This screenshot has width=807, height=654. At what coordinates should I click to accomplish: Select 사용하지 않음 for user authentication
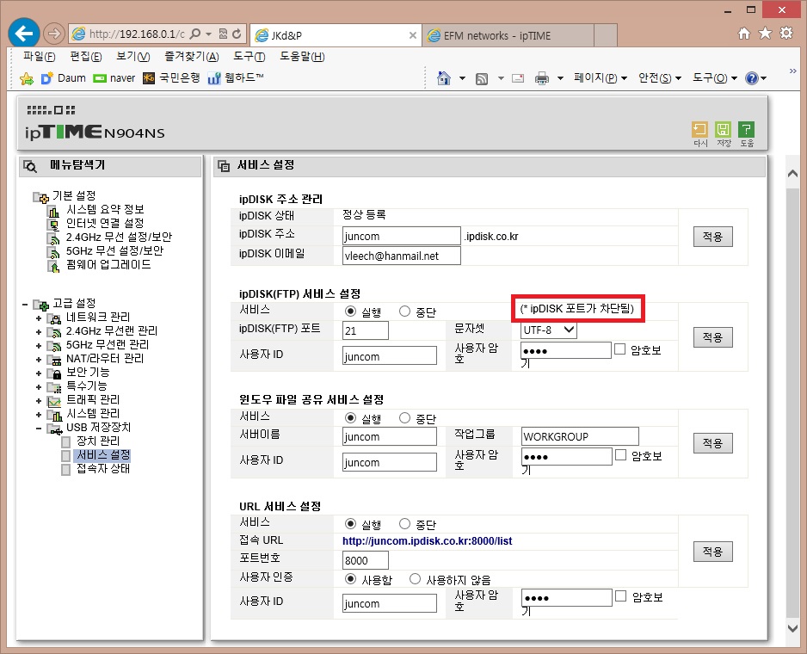[415, 579]
